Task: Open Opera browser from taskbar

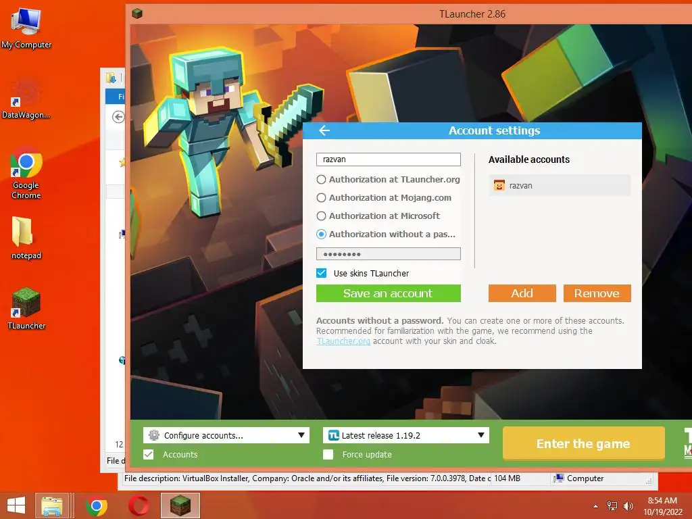Action: 138,505
